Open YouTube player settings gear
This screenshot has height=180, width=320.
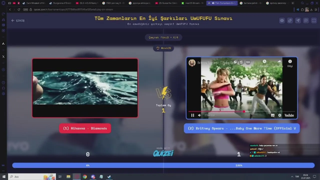pos(280,115)
